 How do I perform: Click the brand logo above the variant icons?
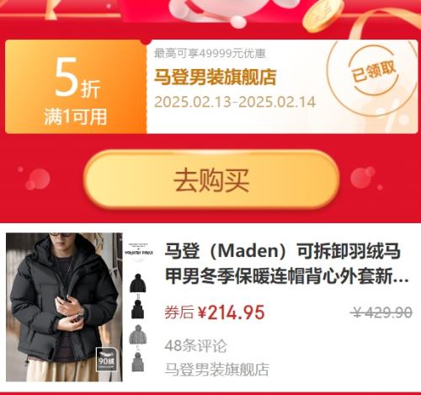pos(139,251)
